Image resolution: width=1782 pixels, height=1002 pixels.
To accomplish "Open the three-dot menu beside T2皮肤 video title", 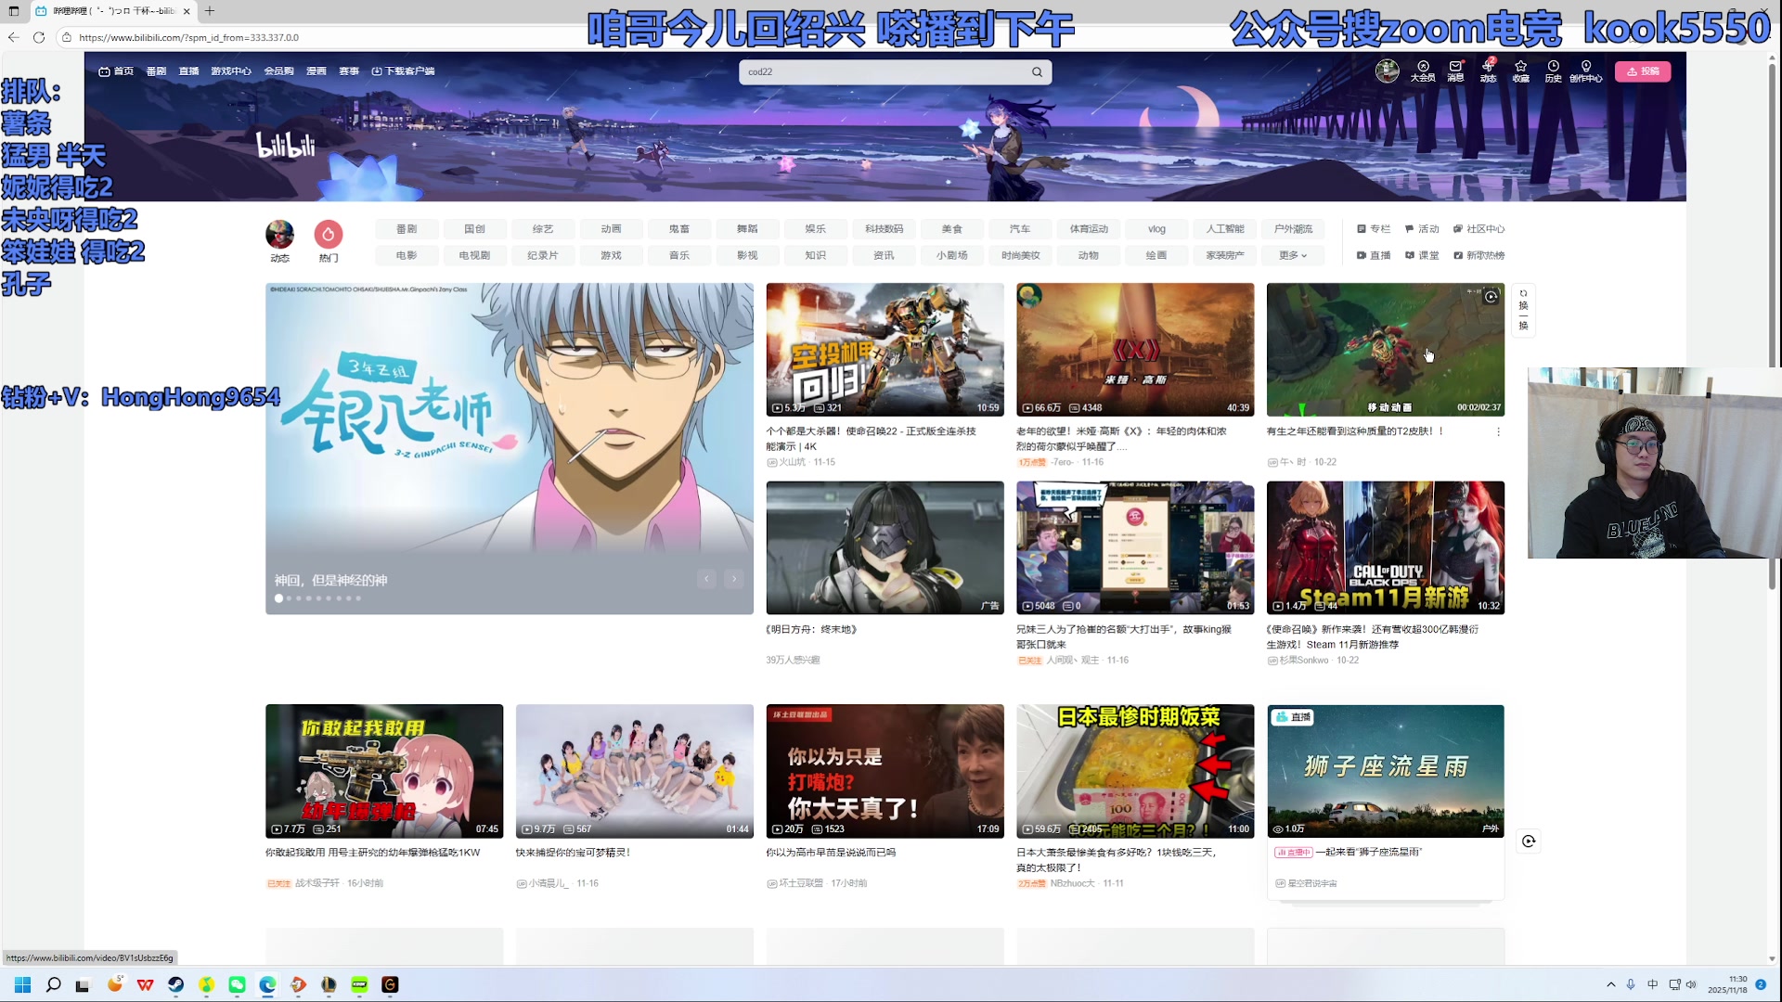I will [1498, 431].
